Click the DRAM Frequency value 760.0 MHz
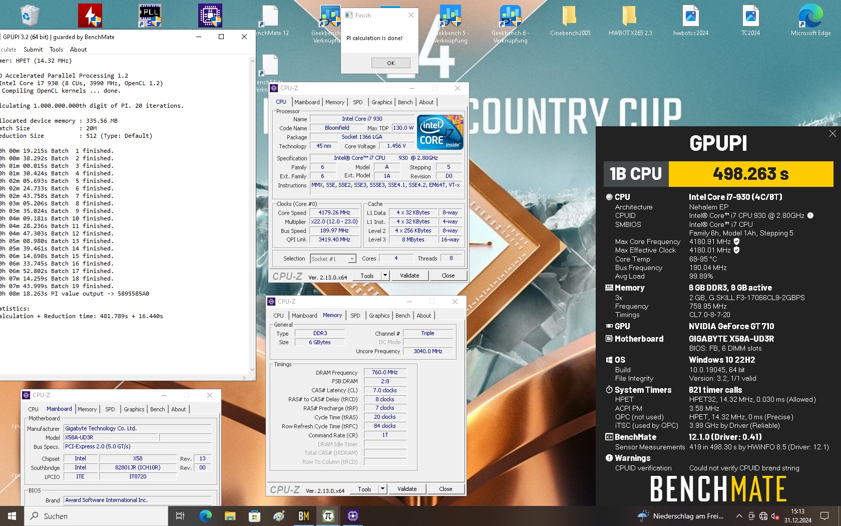Viewport: 841px width, 526px height. pyautogui.click(x=385, y=373)
